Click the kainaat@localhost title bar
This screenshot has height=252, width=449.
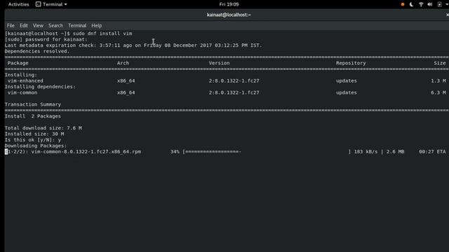click(x=229, y=15)
